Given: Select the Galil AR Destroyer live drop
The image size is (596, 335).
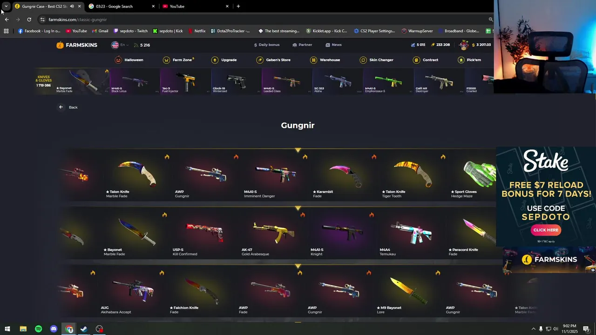Looking at the screenshot, I should (439, 81).
